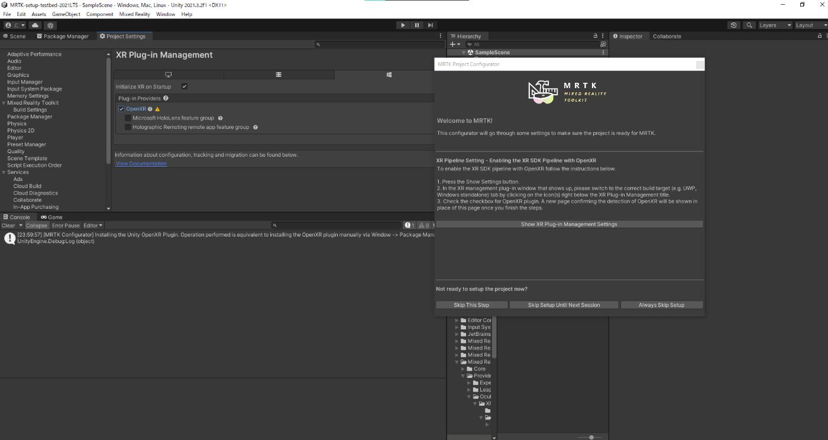
Task: Click help icon for Holographic Remoting feature group
Action: tap(255, 127)
